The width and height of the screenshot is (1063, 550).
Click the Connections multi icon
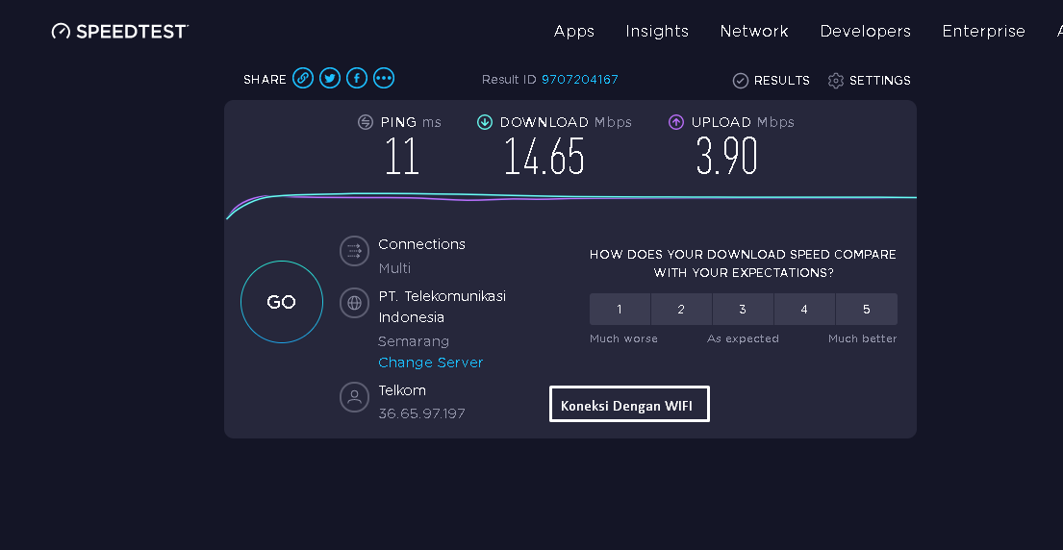[x=354, y=252]
